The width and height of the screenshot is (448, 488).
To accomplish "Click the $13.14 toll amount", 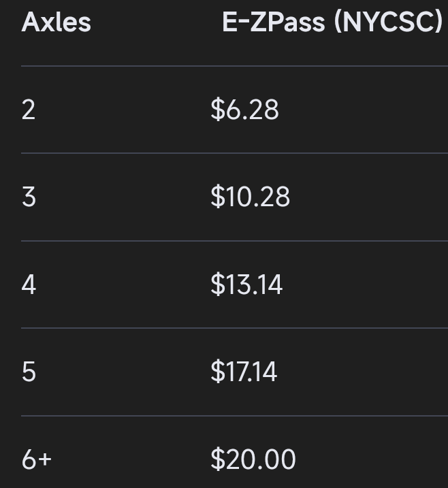I will pyautogui.click(x=246, y=284).
